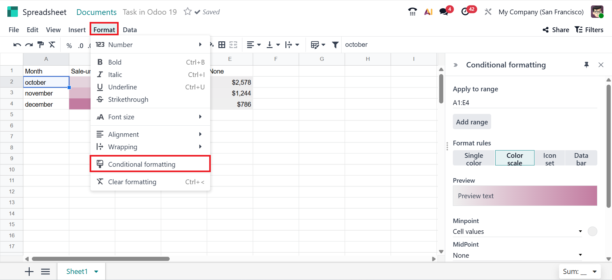Click the formula bar showing october
The image size is (612, 280).
pyautogui.click(x=476, y=45)
